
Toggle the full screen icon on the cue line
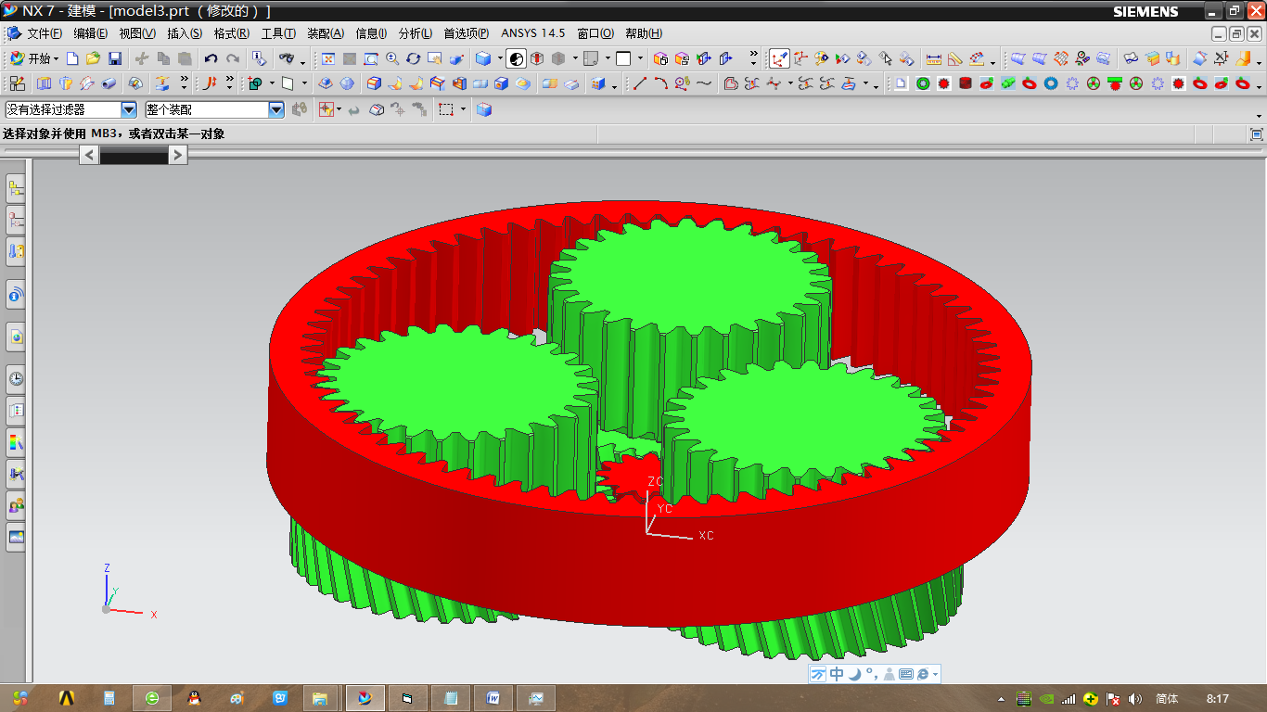1257,134
